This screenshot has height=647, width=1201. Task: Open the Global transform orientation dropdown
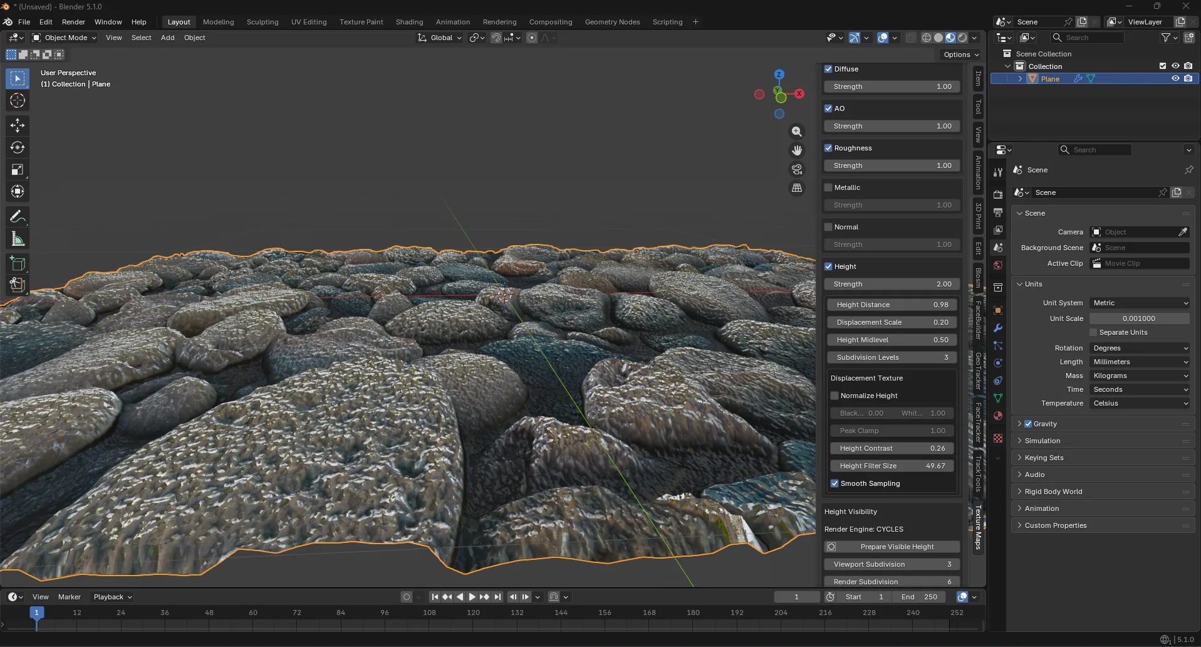point(440,38)
